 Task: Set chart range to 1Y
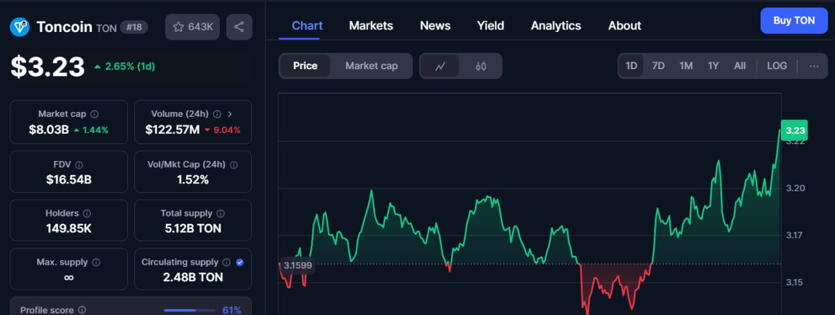pos(713,66)
